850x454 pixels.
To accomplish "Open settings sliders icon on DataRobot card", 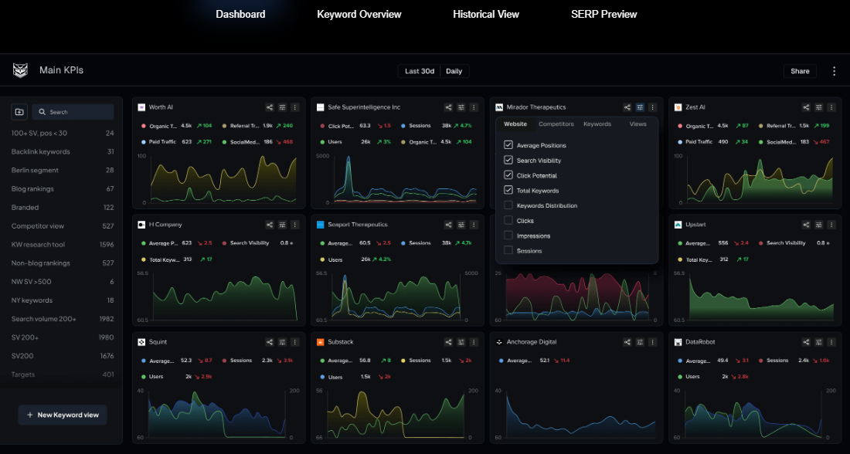I will point(818,342).
